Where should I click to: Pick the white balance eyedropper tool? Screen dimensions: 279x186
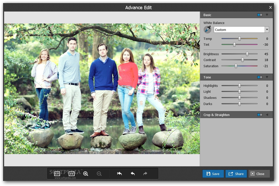coord(207,30)
